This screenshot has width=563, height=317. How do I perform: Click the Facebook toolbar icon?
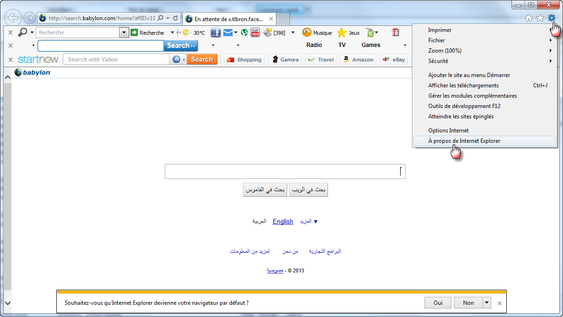point(216,33)
